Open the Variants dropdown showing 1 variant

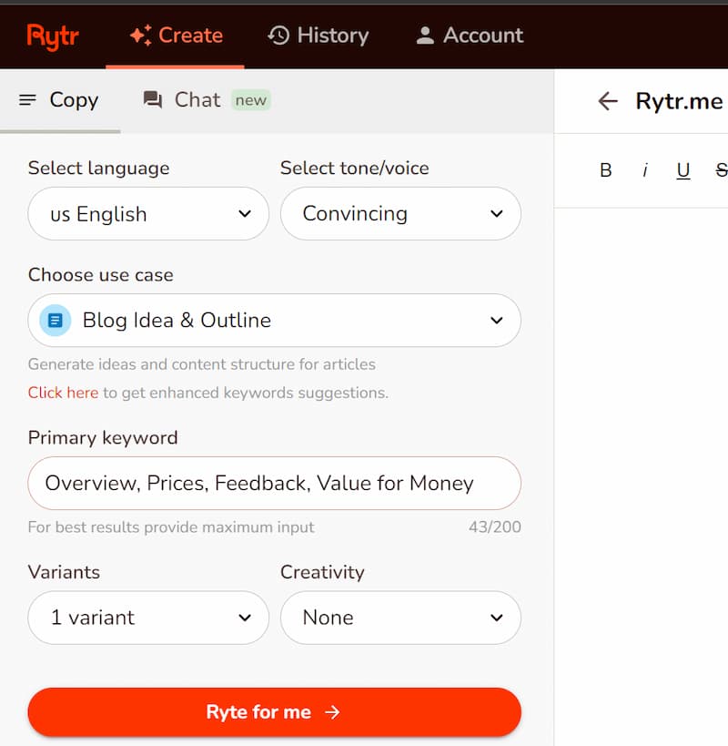click(148, 618)
